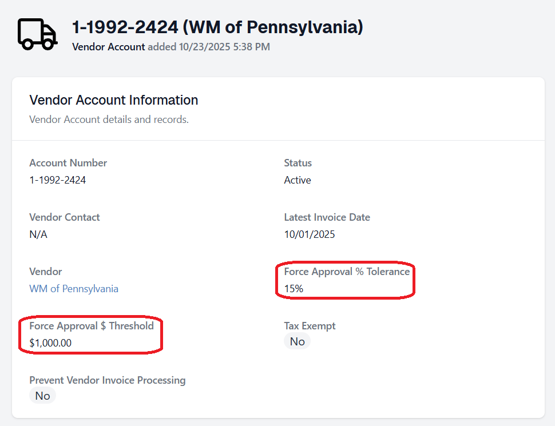
Task: Open the WM of Pennsylvania vendor link
Action: coord(74,289)
